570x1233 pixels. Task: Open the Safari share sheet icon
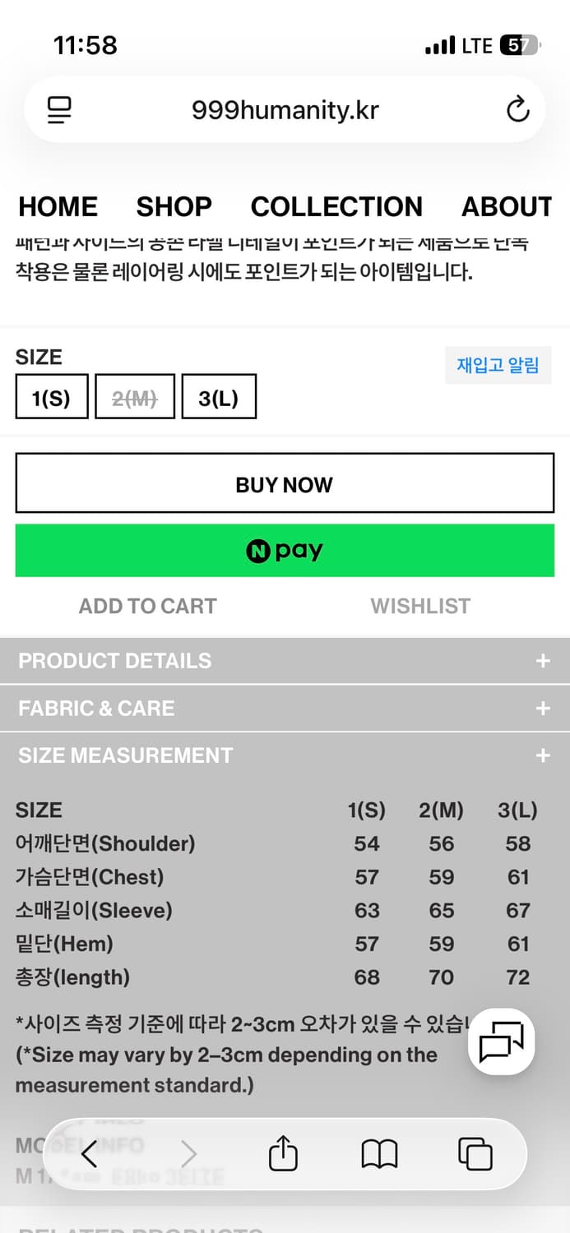[x=283, y=1153]
